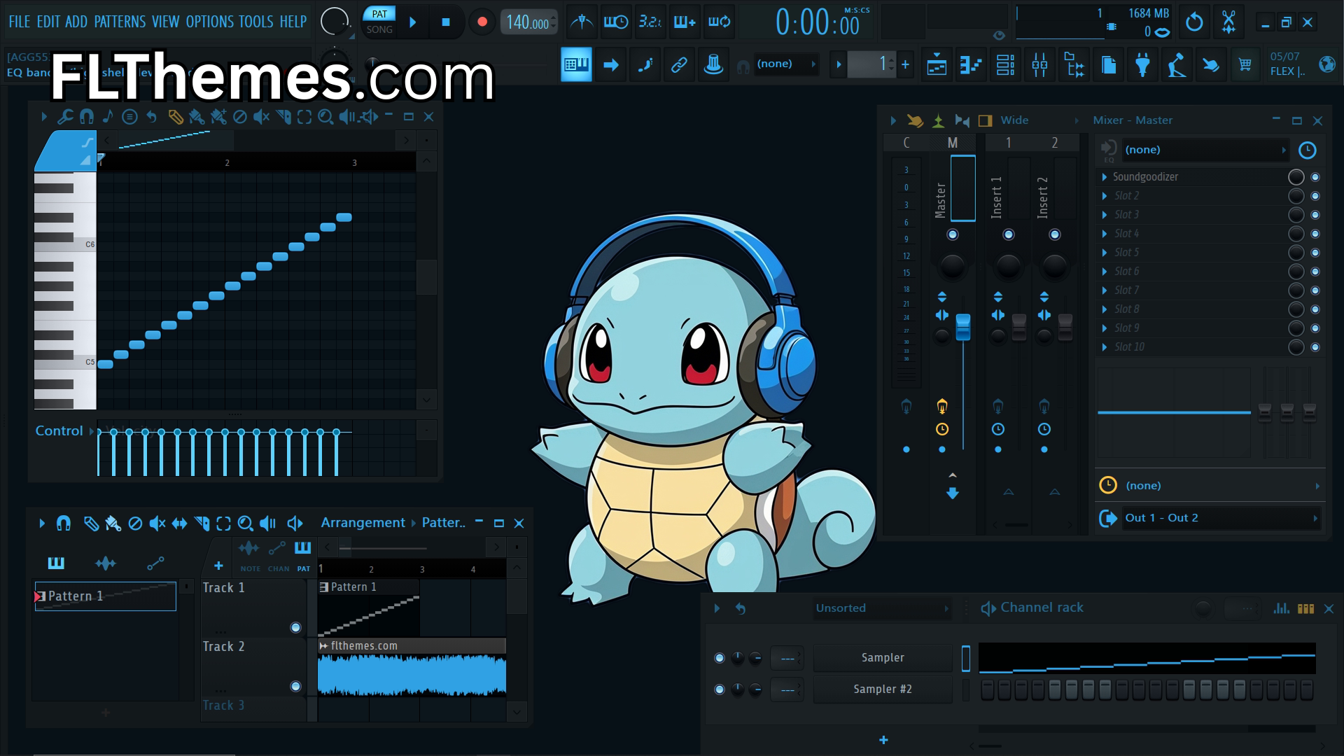Open the plugin picker plug icon
Viewport: 1344px width, 756px height.
click(x=1142, y=65)
